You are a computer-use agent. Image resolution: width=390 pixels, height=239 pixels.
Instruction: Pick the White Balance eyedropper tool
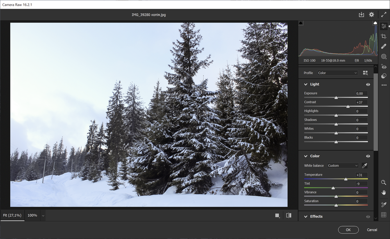(x=365, y=165)
